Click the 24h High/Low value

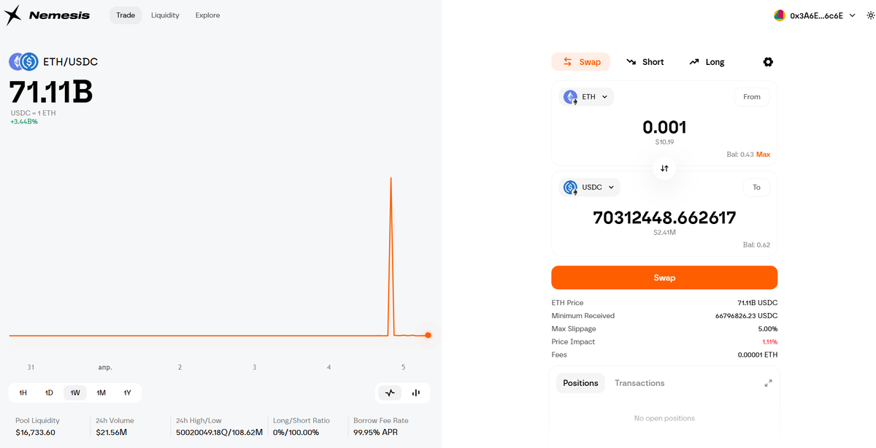pyautogui.click(x=219, y=433)
